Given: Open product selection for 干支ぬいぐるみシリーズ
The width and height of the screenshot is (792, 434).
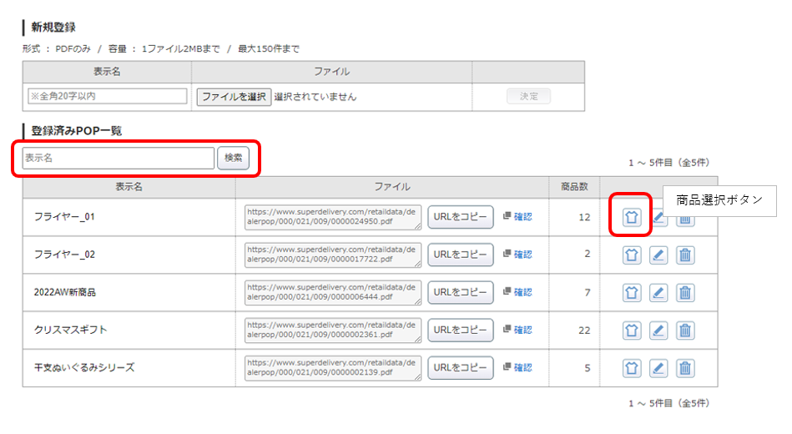Looking at the screenshot, I should pyautogui.click(x=632, y=368).
